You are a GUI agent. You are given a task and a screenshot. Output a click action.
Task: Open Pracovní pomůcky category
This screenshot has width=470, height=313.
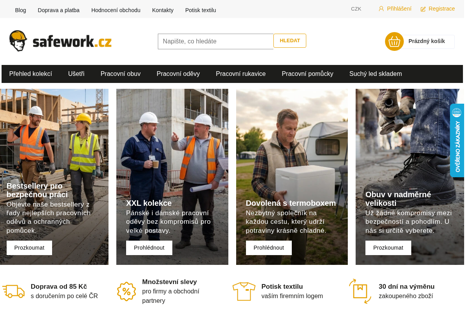[307, 74]
